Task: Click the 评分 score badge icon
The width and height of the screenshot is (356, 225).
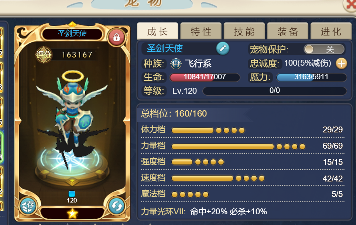Action: [44, 55]
